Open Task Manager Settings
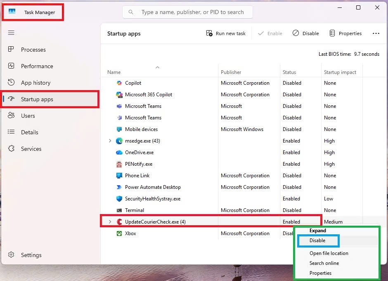This screenshot has width=388, height=281. pos(31,255)
